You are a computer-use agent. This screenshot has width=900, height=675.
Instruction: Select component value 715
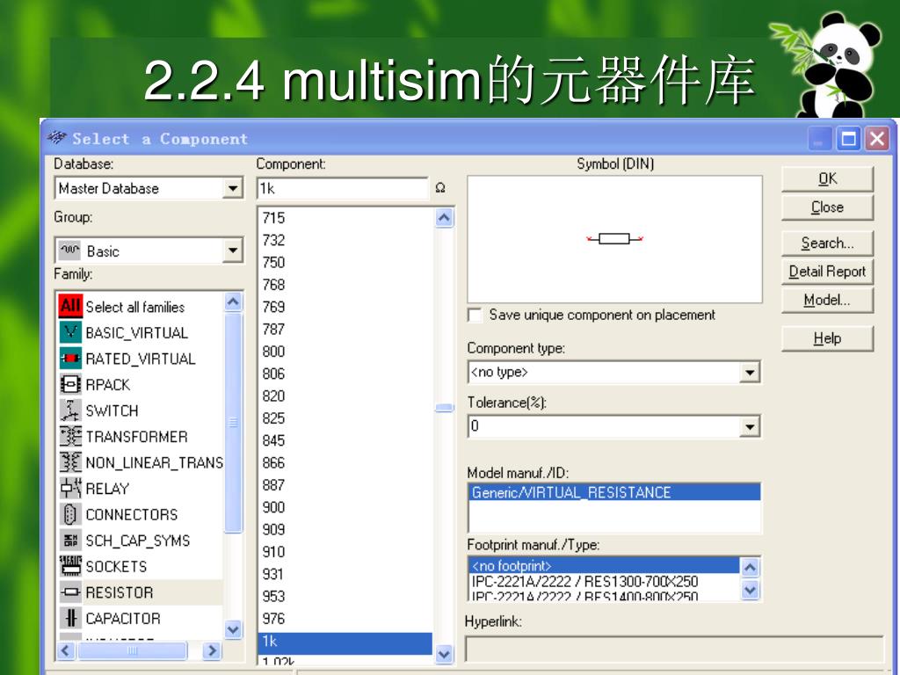(x=345, y=218)
